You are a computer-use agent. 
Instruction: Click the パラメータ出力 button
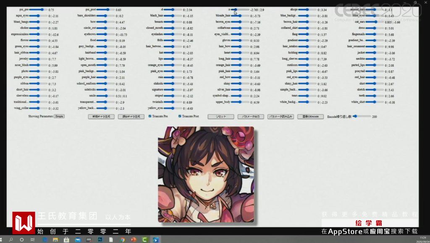251,117
